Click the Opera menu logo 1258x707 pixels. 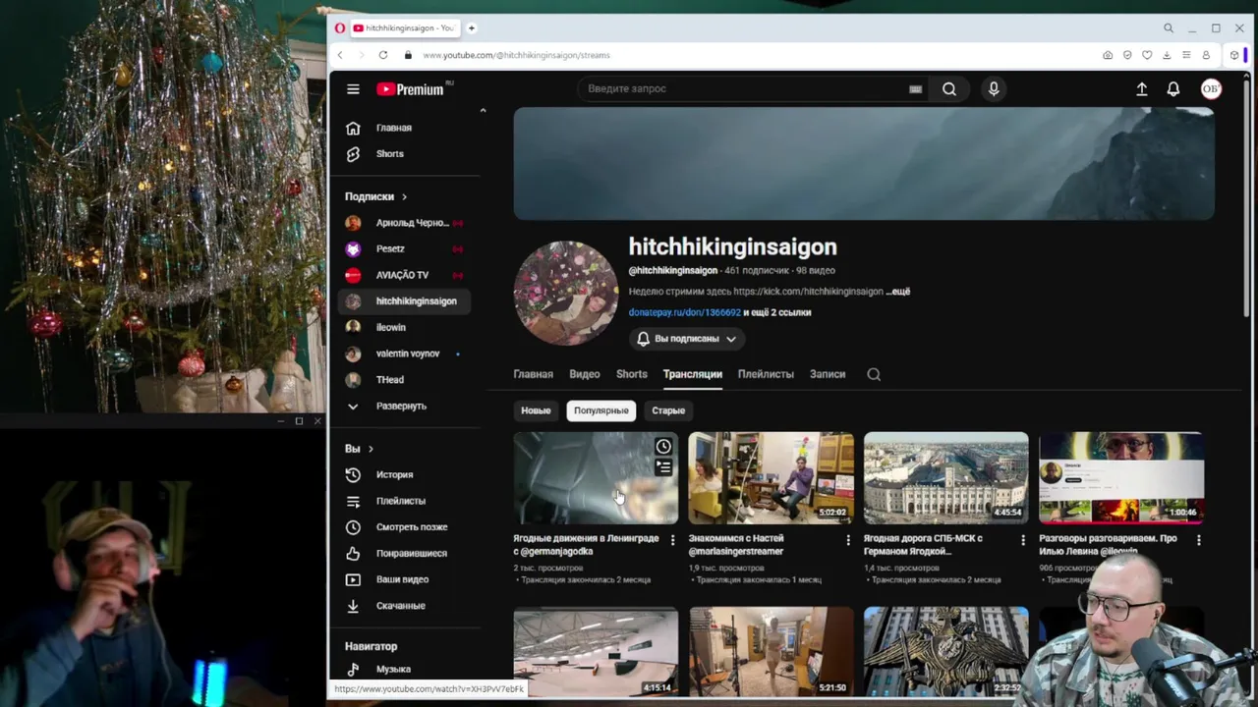pos(340,28)
